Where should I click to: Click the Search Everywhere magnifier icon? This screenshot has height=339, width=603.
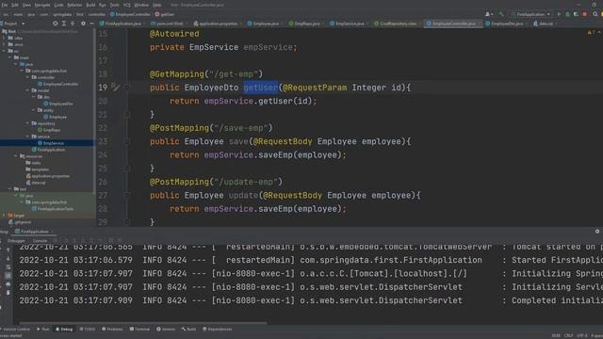(595, 14)
